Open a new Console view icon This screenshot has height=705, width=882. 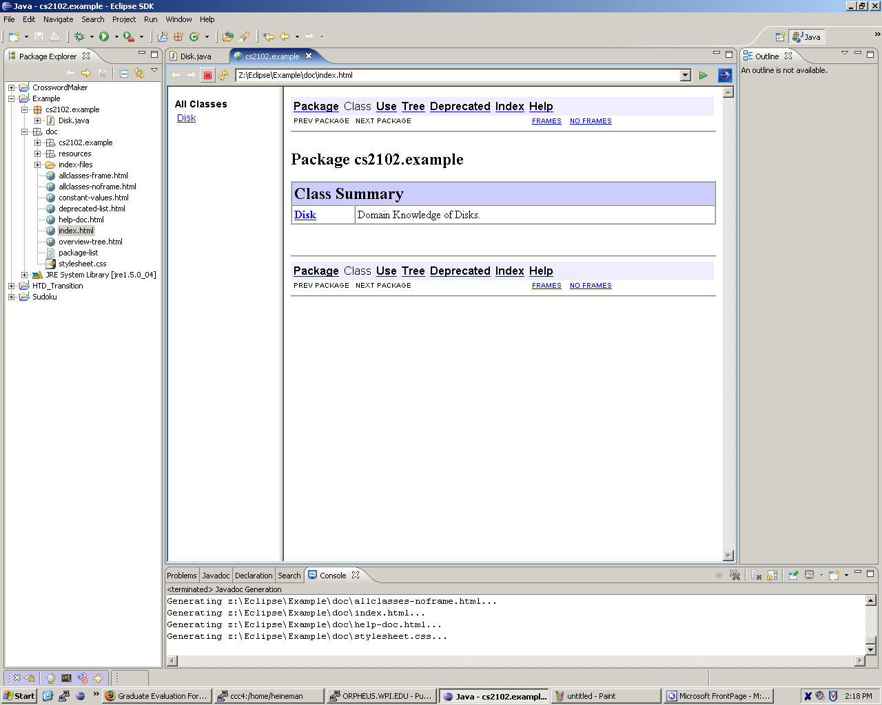click(834, 575)
